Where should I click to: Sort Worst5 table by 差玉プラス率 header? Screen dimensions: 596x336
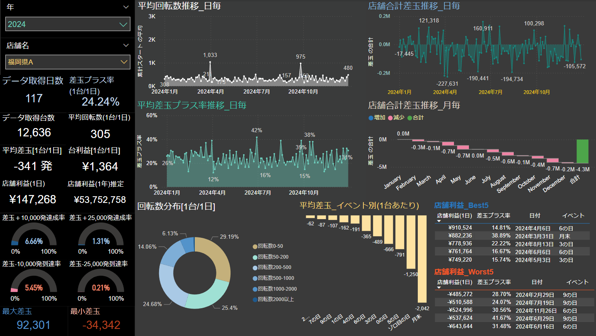[x=494, y=282]
